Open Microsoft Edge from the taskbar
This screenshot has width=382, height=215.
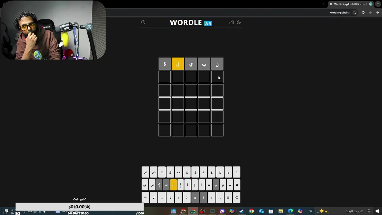pyautogui.click(x=290, y=211)
